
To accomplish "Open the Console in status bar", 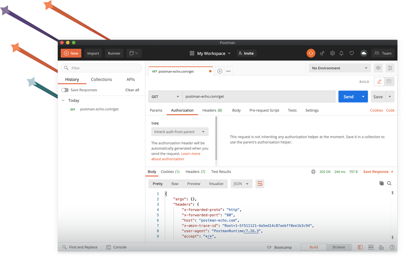I will click(117, 247).
